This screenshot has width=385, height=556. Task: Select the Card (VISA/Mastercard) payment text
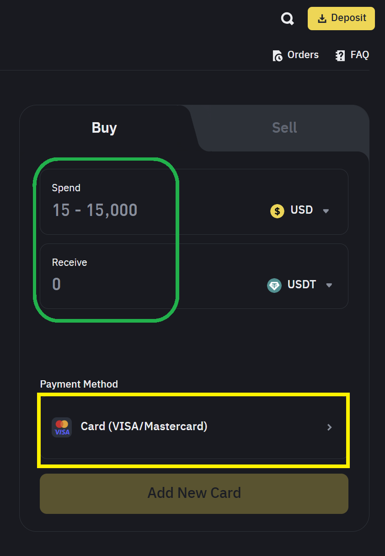point(144,426)
